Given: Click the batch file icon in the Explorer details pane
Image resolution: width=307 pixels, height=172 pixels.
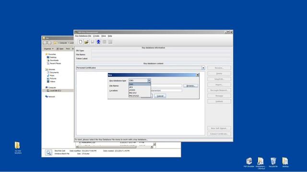Looking at the screenshot, I should click(x=48, y=152).
